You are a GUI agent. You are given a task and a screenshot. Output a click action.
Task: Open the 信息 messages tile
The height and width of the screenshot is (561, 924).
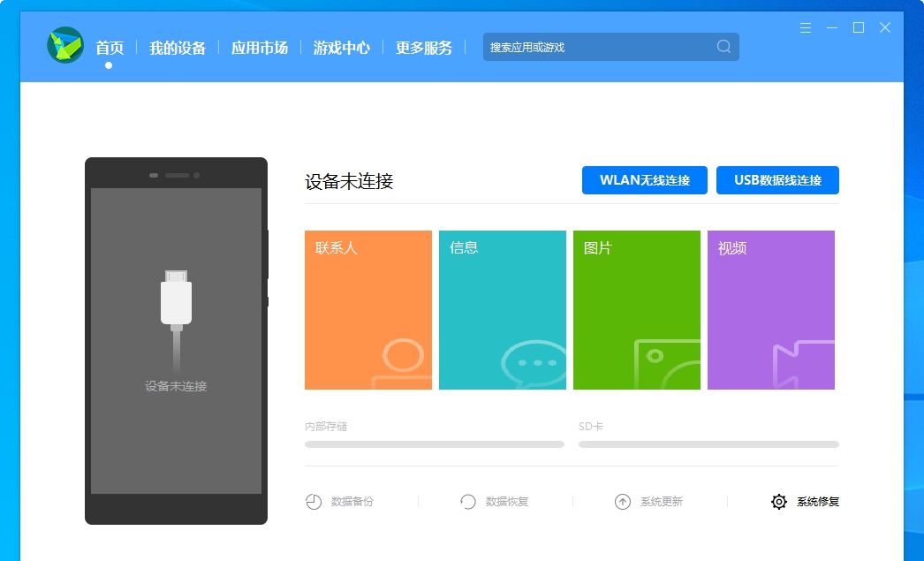[503, 309]
